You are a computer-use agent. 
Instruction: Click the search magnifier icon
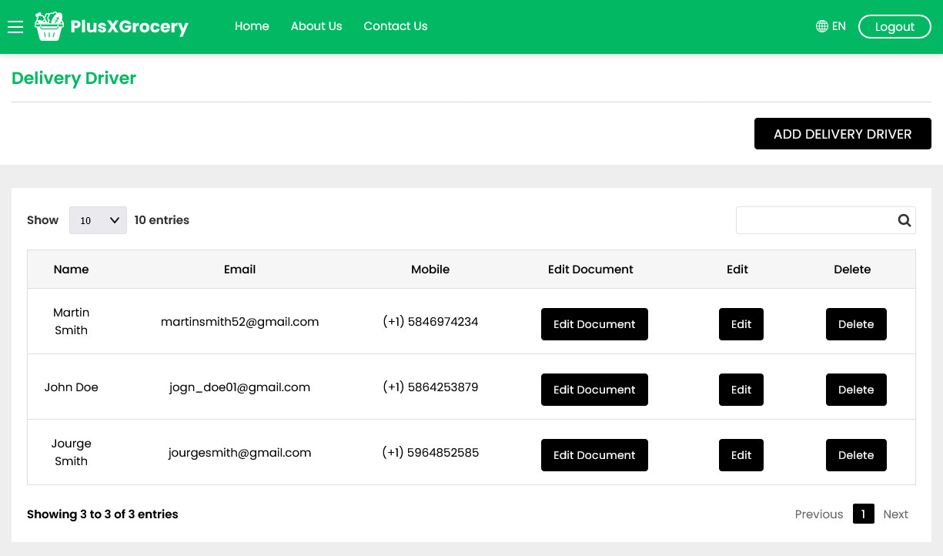click(904, 220)
